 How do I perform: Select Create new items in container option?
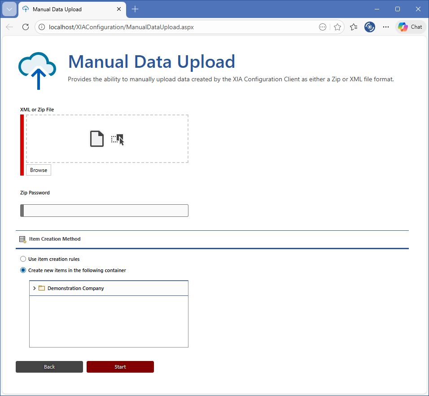23,270
